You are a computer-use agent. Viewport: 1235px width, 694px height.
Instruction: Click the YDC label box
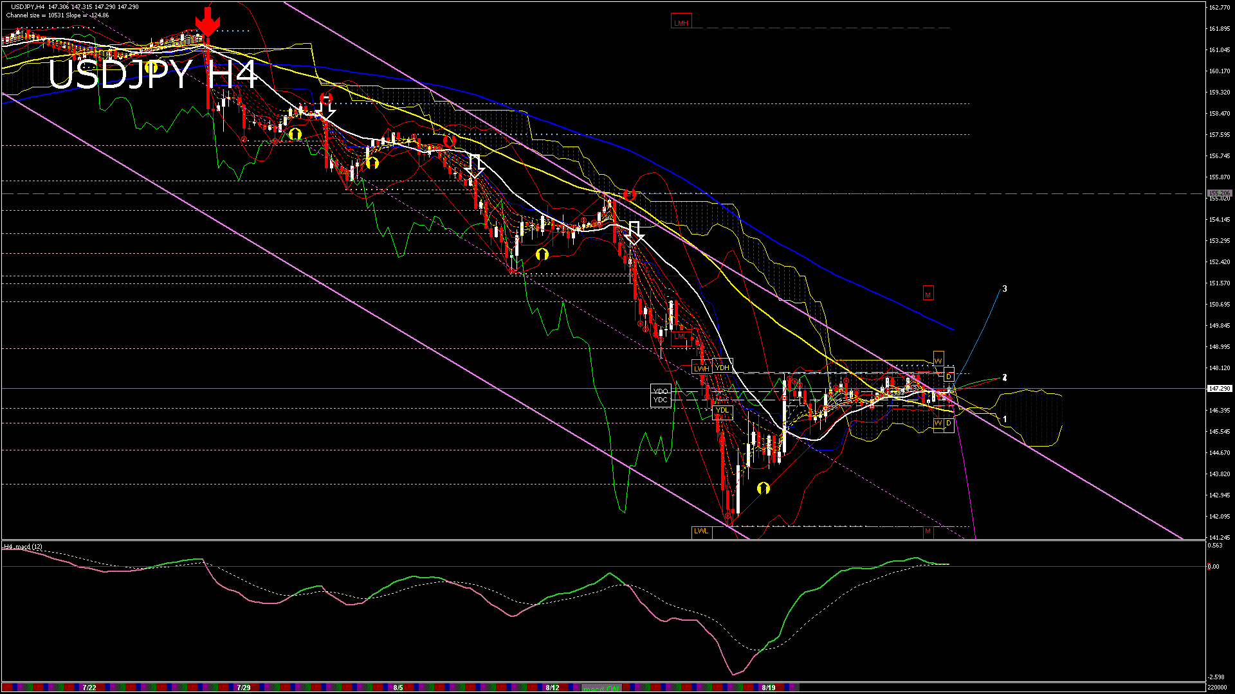pyautogui.click(x=661, y=400)
